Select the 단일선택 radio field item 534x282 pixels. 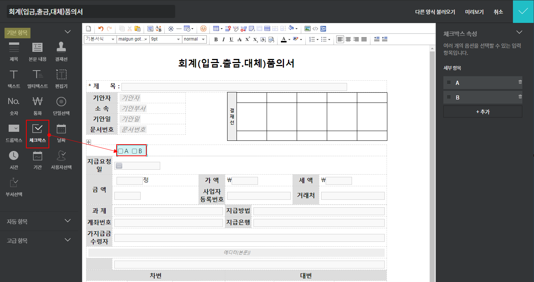point(61,106)
